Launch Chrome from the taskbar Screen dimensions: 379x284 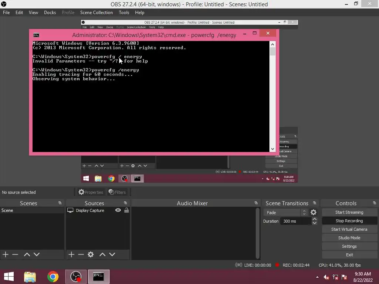pos(53,277)
